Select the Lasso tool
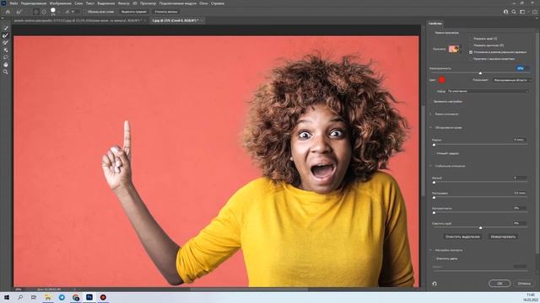This screenshot has width=540, height=303. pyautogui.click(x=6, y=57)
